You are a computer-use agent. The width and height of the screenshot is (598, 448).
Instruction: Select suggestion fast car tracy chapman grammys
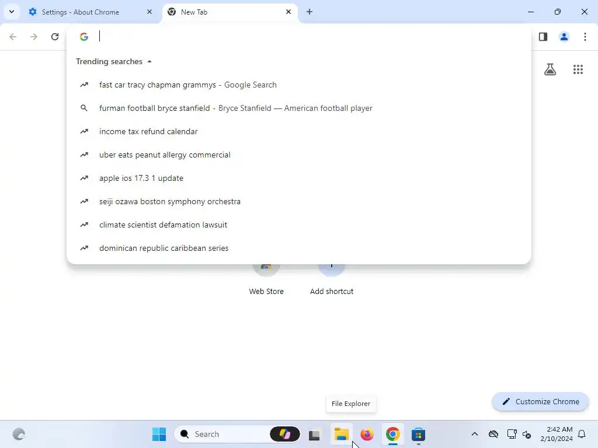[x=299, y=85]
